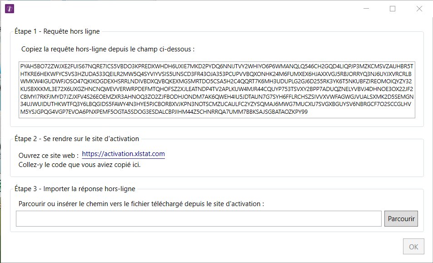Click the last code line ending in ZKPY99
The image size is (433, 263).
pyautogui.click(x=164, y=112)
